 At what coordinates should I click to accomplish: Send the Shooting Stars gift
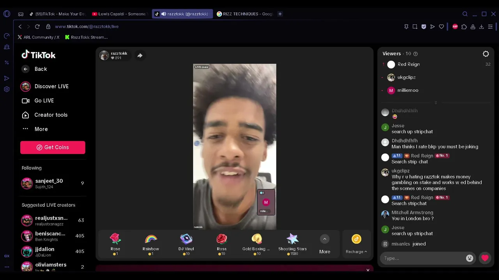tap(292, 244)
